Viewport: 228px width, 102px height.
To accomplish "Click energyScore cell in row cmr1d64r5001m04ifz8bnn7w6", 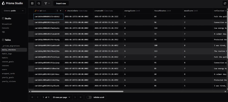I will tap(138, 69).
